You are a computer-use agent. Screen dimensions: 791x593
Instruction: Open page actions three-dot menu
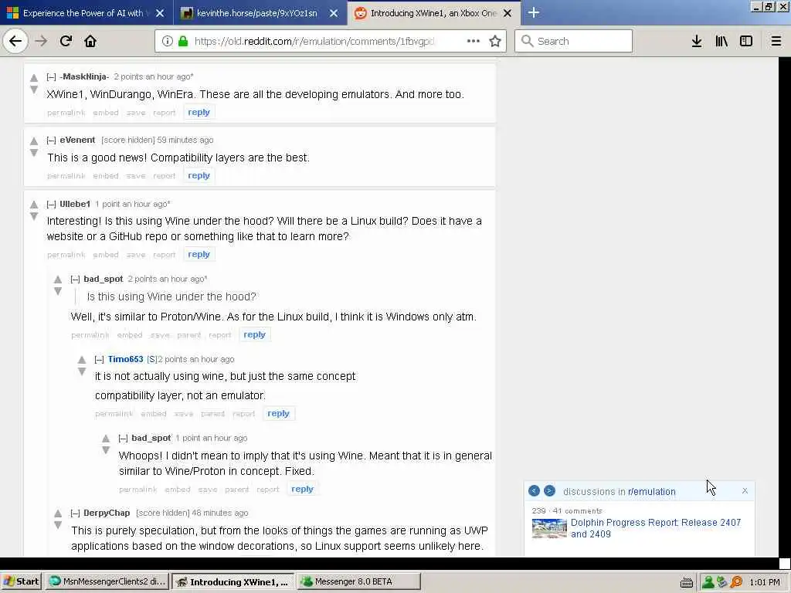coord(474,41)
